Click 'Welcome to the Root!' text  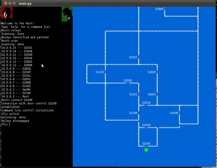[x=17, y=24]
